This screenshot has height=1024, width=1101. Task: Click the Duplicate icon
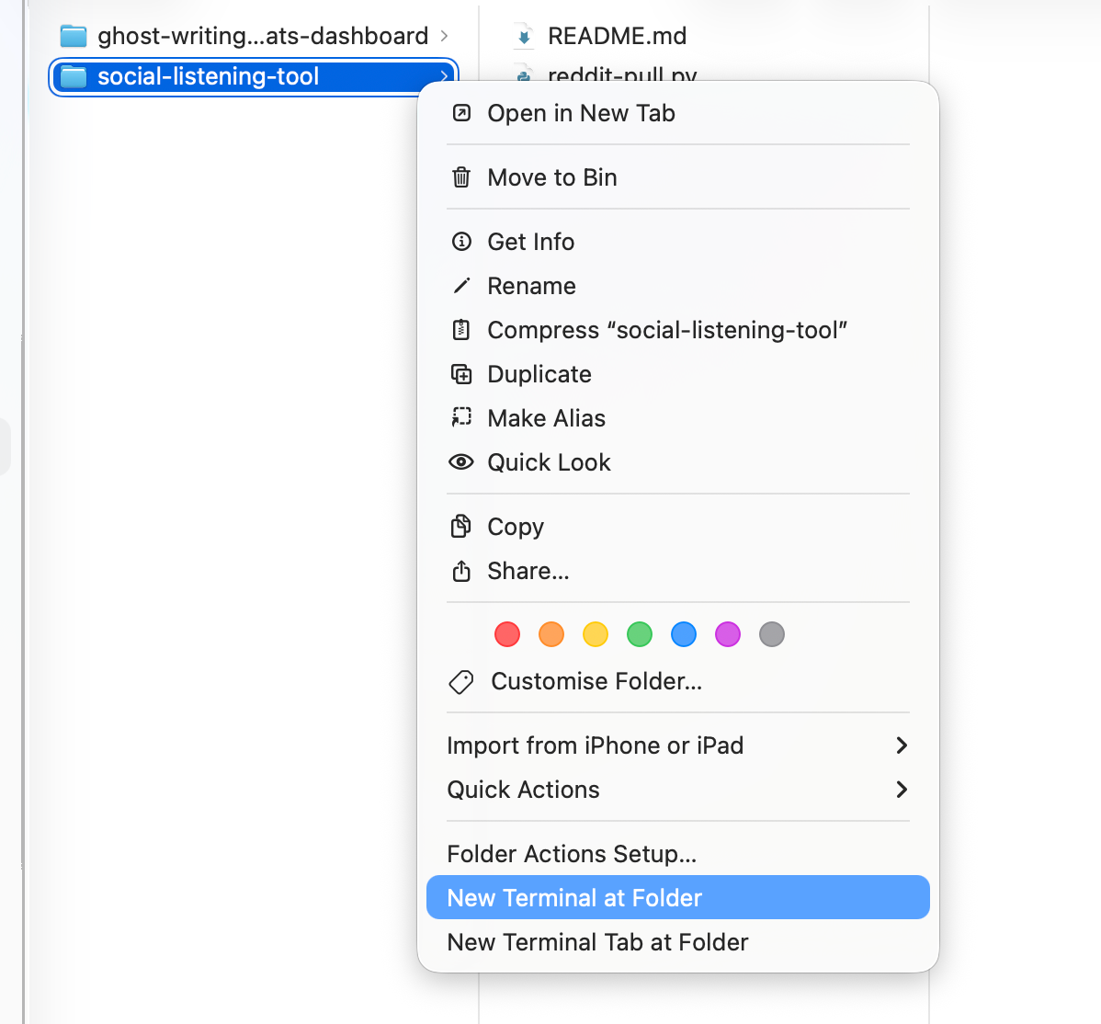[x=461, y=374]
